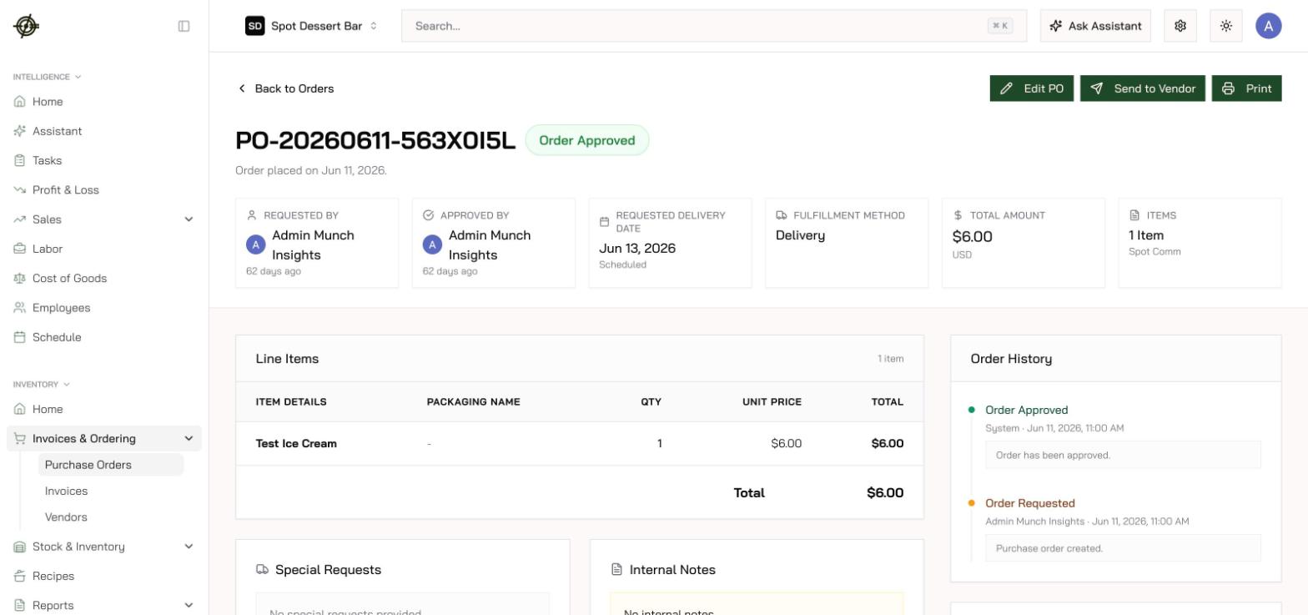Select Purchase Orders submenu item
This screenshot has height=615, width=1308.
[x=111, y=465]
